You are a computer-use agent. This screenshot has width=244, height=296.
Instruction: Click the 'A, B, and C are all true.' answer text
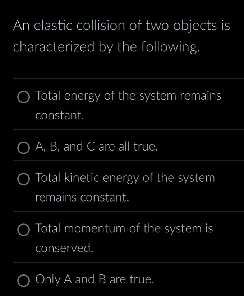click(x=97, y=146)
